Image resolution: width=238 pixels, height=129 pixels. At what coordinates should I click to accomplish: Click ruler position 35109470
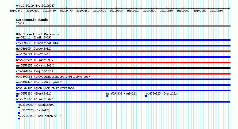click(x=66, y=11)
